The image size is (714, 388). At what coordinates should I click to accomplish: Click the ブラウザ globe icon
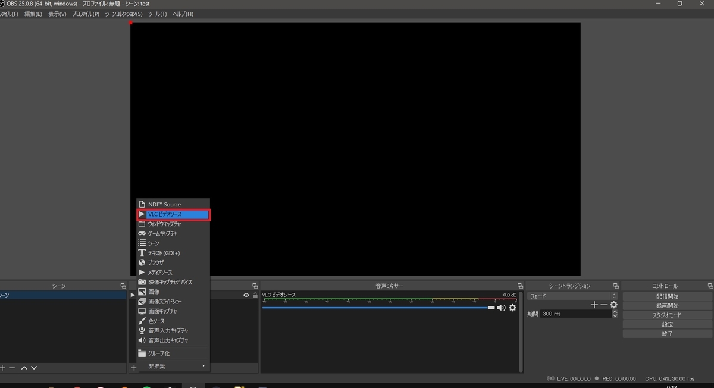tap(142, 262)
